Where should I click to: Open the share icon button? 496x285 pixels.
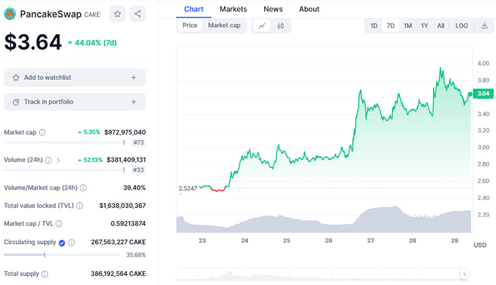[x=138, y=14]
